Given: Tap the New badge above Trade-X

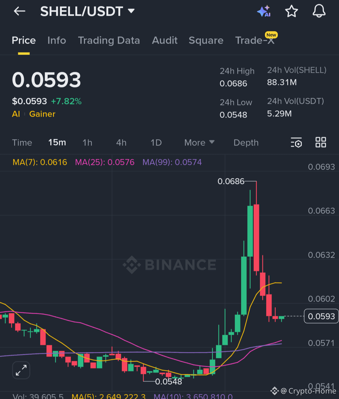Looking at the screenshot, I should 271,35.
